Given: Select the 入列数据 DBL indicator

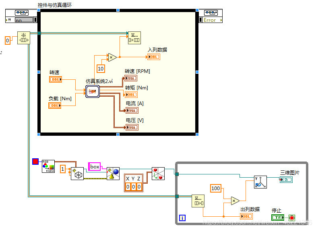Looking at the screenshot, I should (x=154, y=57).
